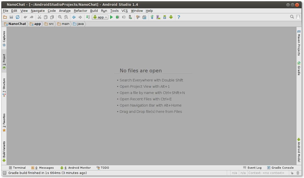Open the File menu
Image resolution: width=304 pixels, height=178 pixels.
tap(6, 11)
